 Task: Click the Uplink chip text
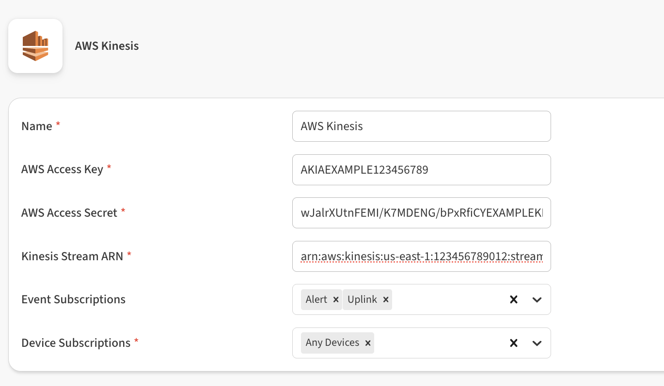tap(362, 300)
